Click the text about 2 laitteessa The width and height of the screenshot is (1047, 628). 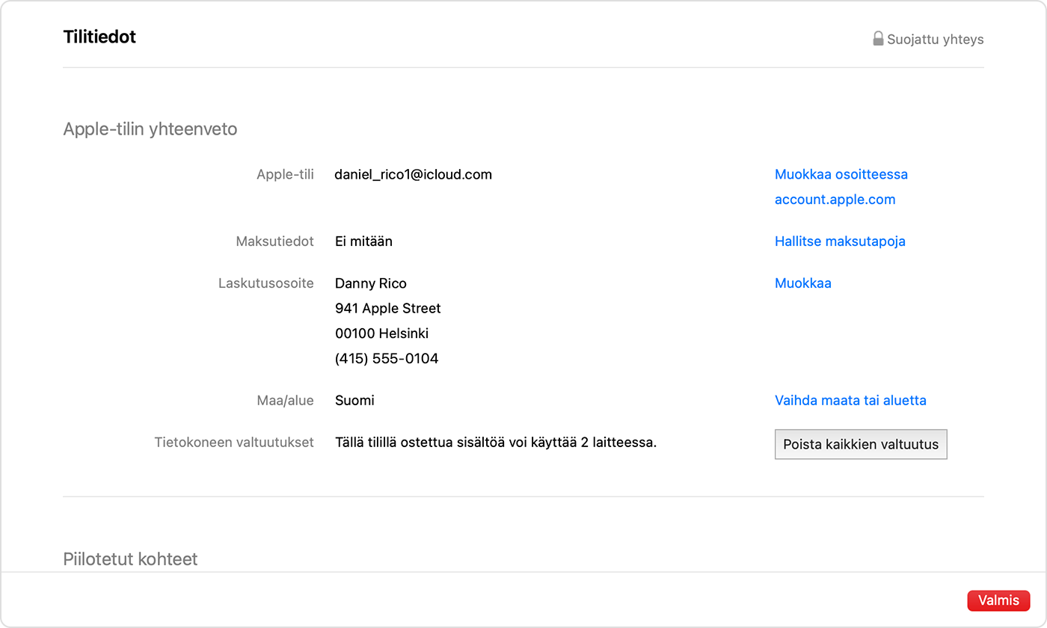coord(496,442)
